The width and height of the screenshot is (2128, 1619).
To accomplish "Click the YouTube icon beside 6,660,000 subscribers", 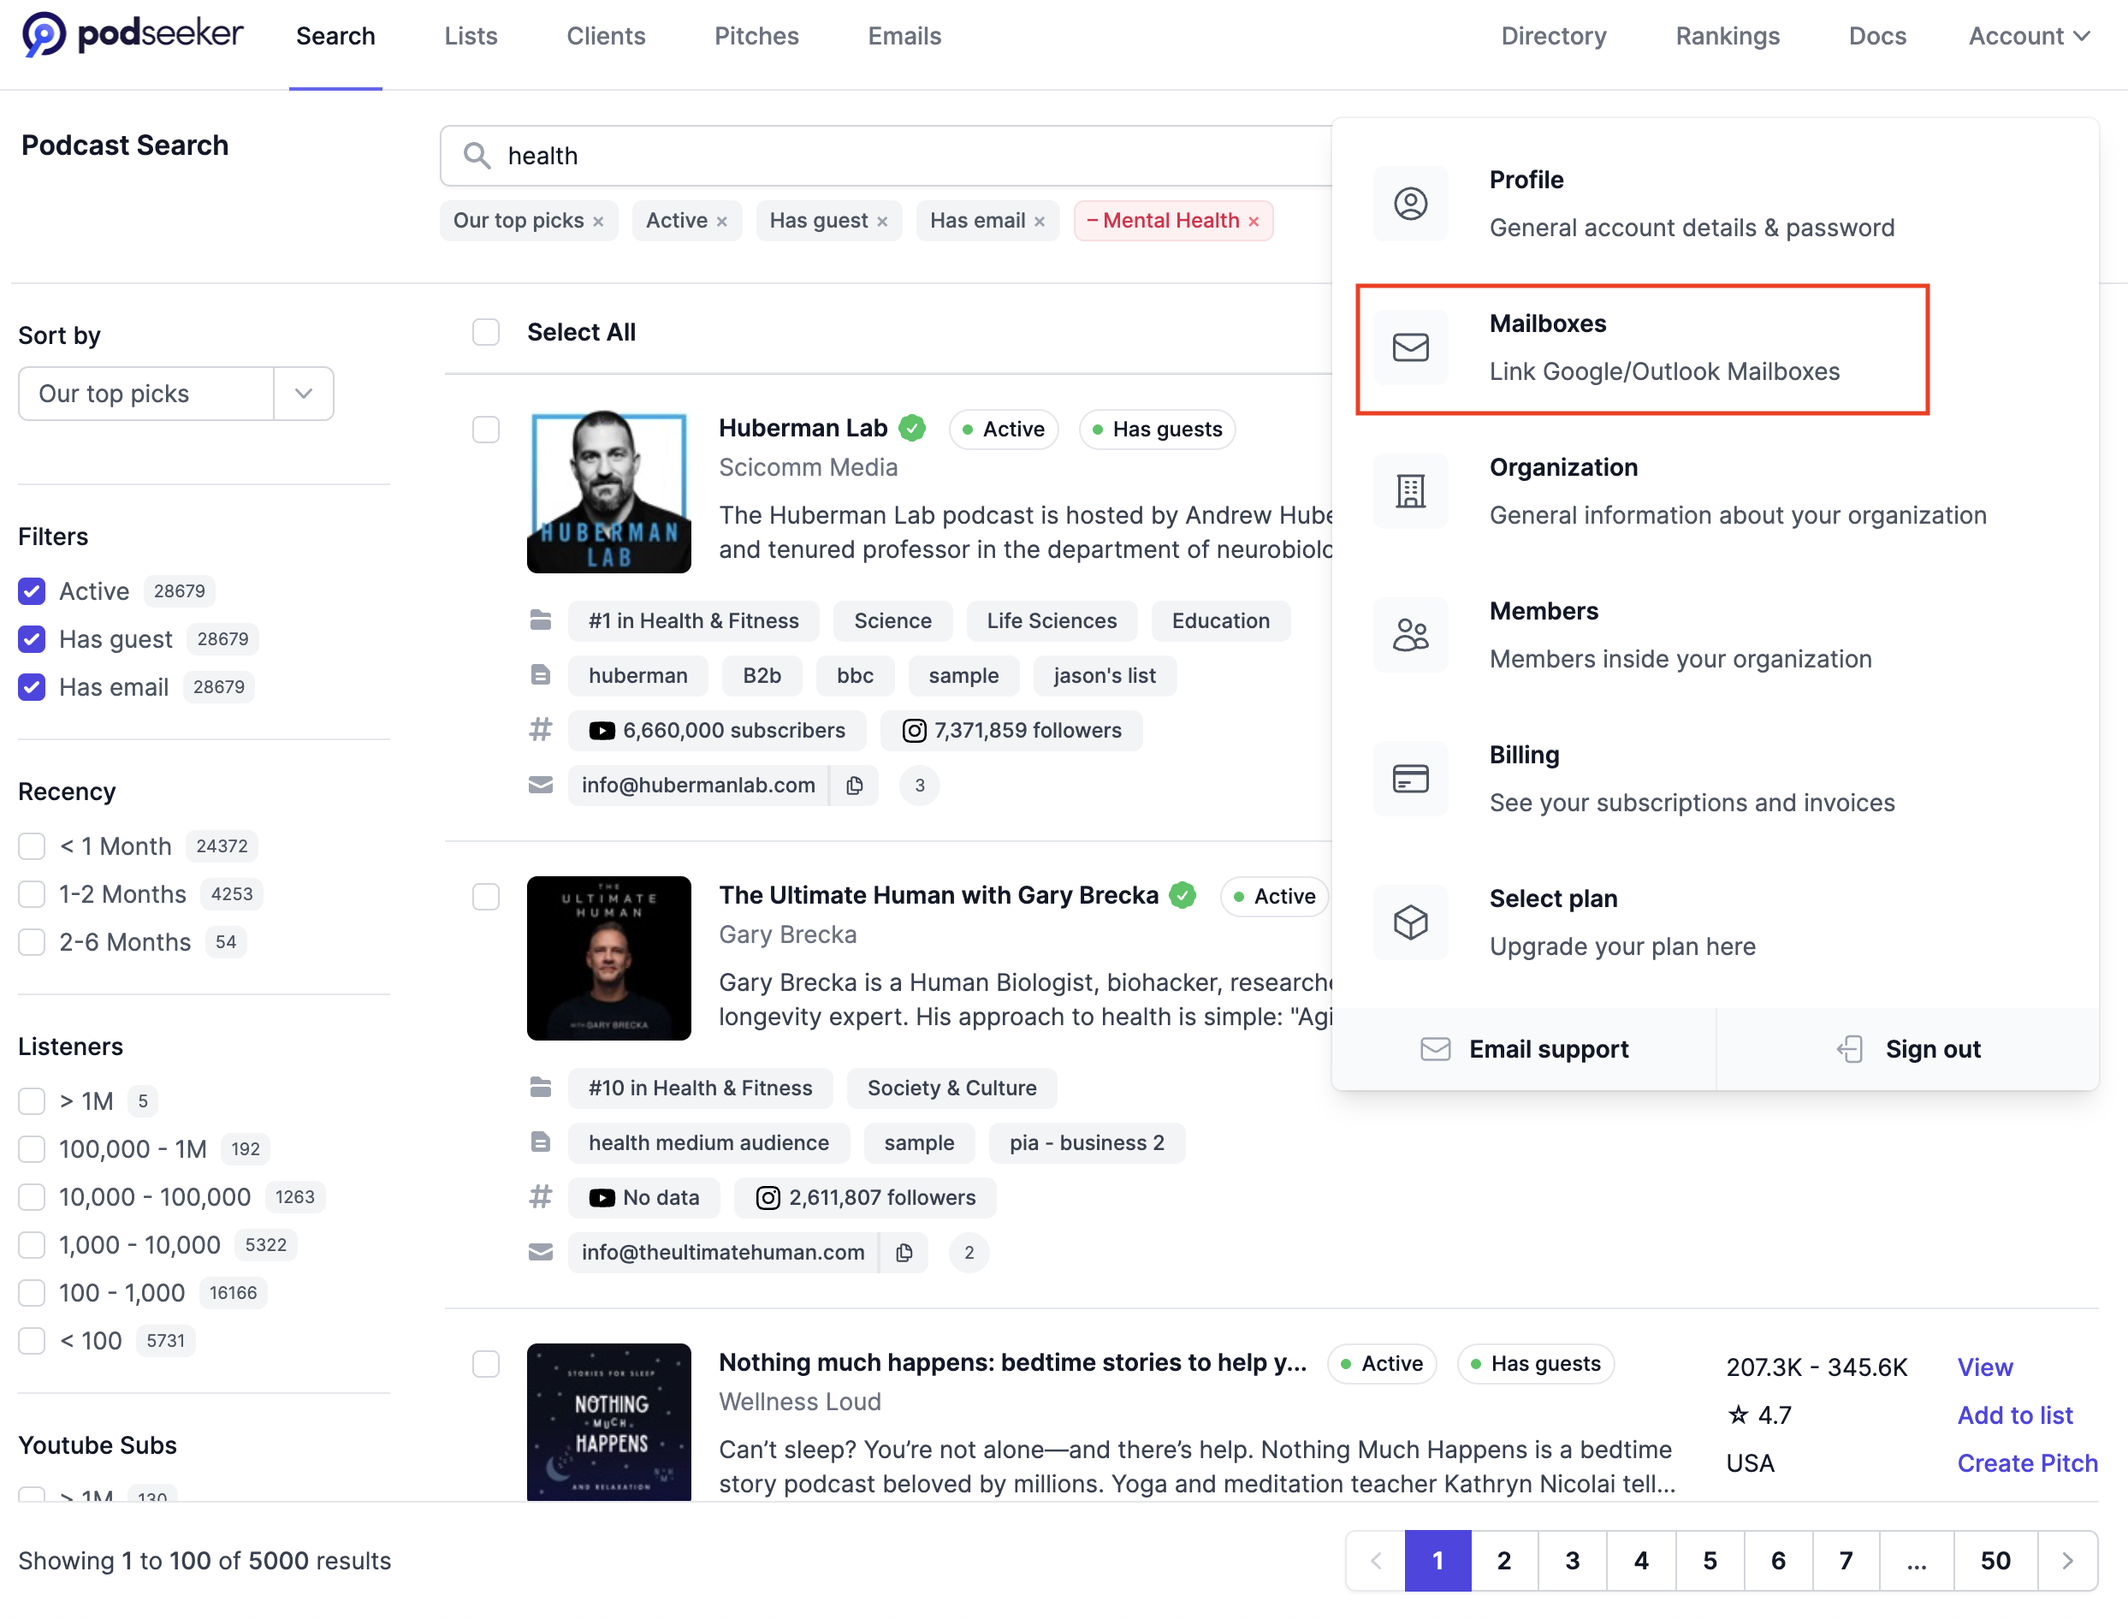I will (602, 731).
